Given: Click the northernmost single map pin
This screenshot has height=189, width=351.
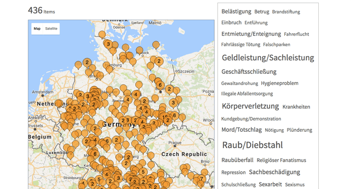Looking at the screenshot, I should [x=102, y=35].
